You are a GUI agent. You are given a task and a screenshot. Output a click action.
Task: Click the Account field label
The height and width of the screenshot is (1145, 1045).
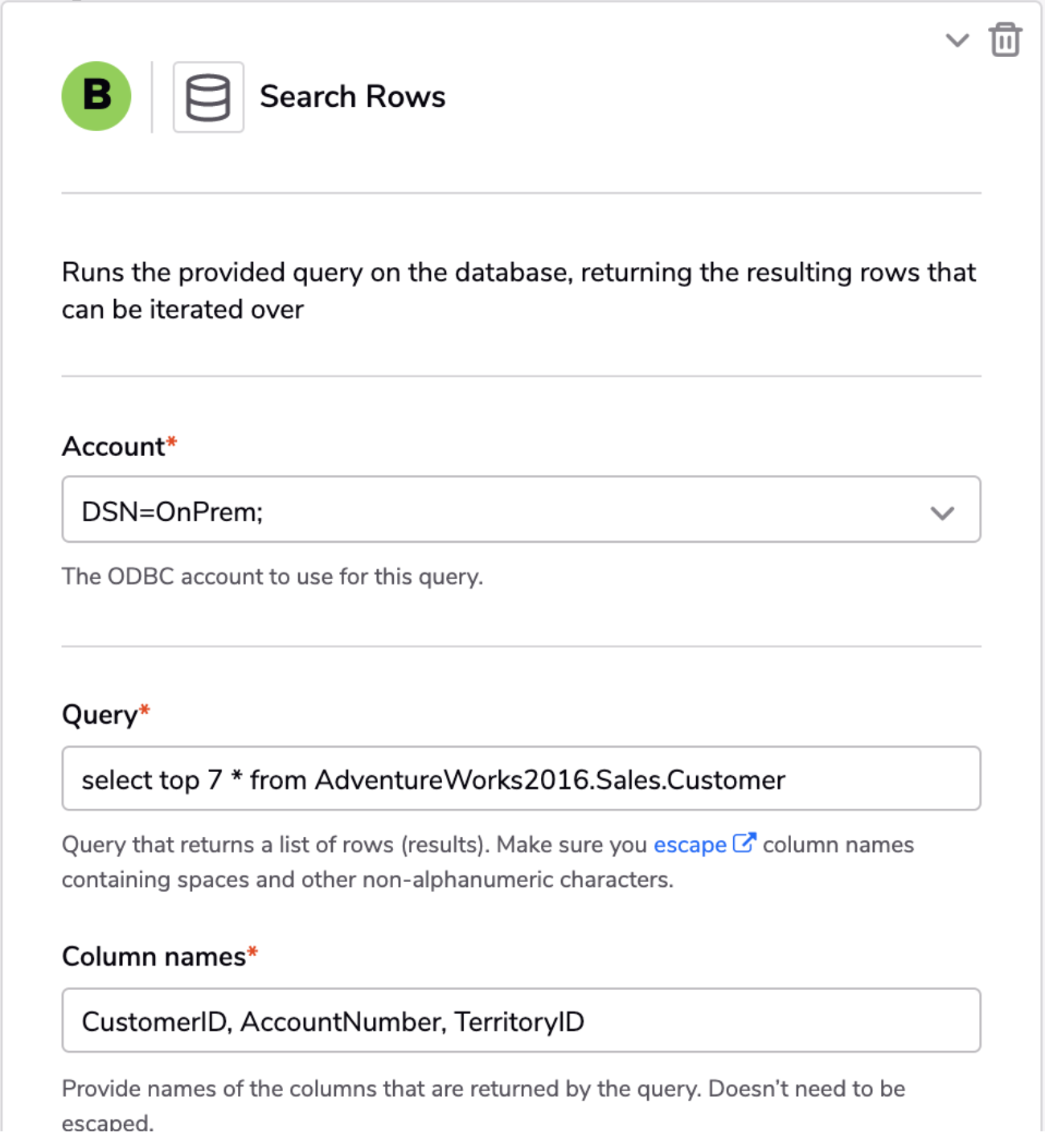119,446
